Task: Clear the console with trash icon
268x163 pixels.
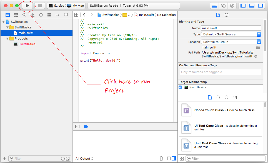Action: [161, 158]
